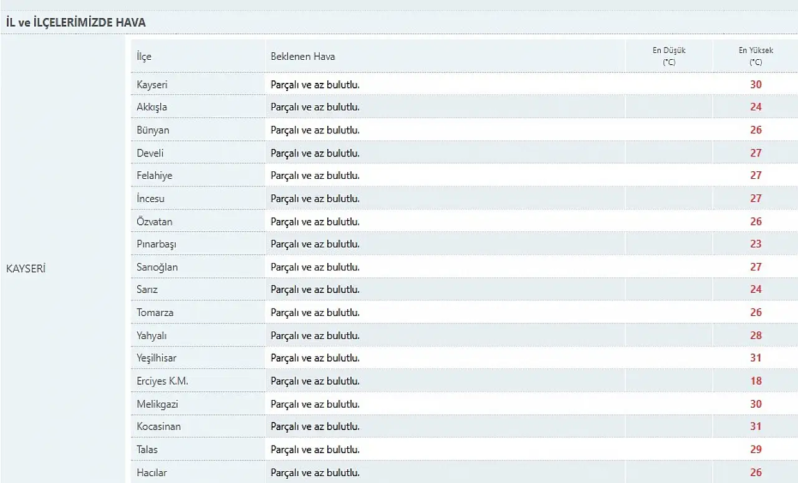Viewport: 798px width, 483px height.
Task: Click the forecast text in Tomarza row
Action: click(x=315, y=313)
